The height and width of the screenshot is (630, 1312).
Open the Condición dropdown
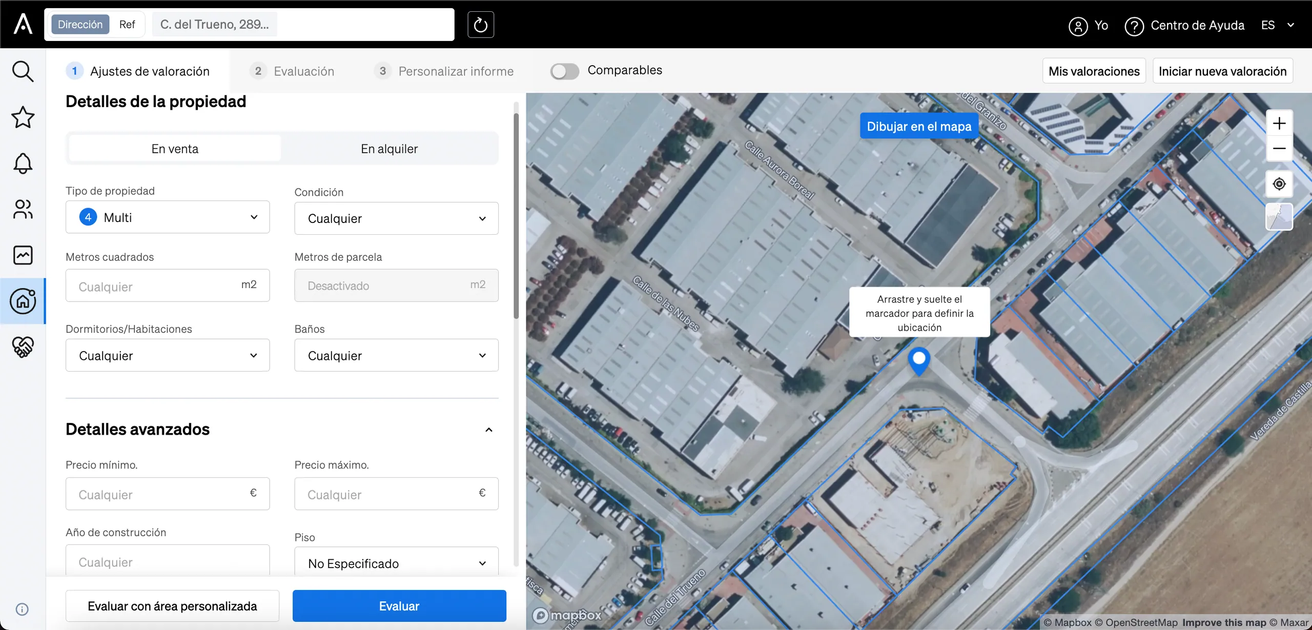[396, 218]
